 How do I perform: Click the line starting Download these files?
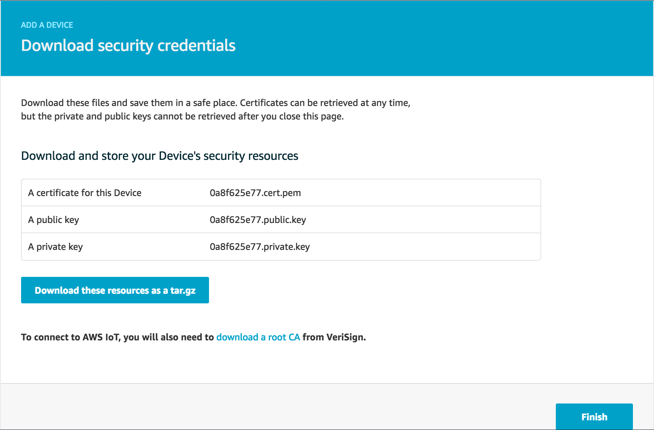pyautogui.click(x=215, y=103)
